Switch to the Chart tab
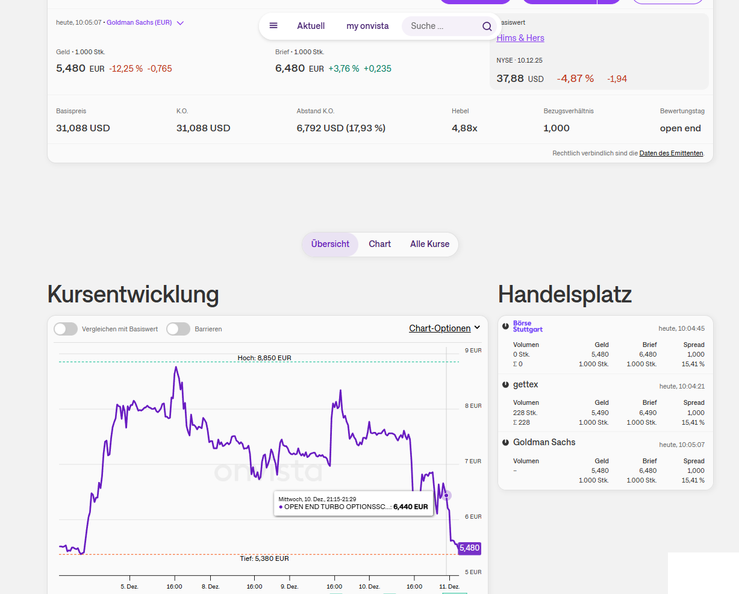 pyautogui.click(x=380, y=244)
